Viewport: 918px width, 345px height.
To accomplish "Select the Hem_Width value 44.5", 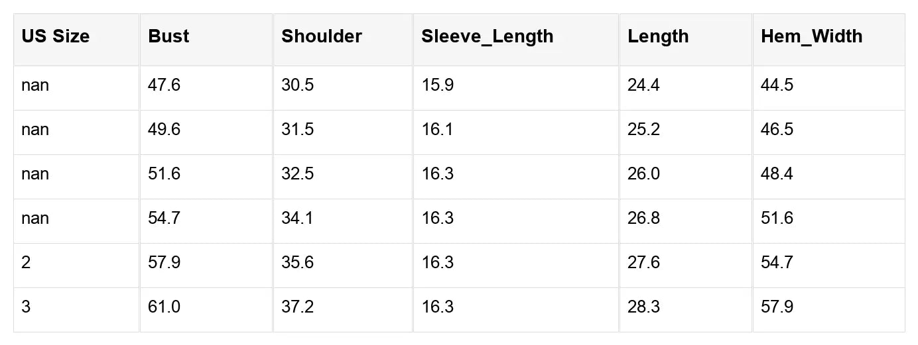I will click(777, 85).
